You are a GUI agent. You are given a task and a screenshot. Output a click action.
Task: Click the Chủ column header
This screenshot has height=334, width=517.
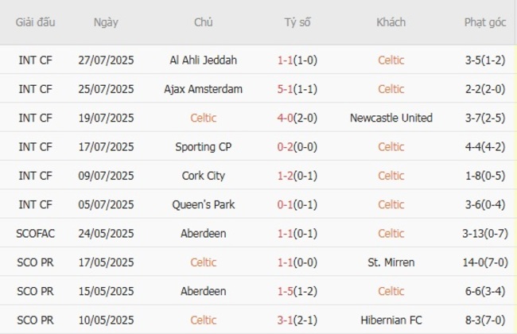coord(204,22)
